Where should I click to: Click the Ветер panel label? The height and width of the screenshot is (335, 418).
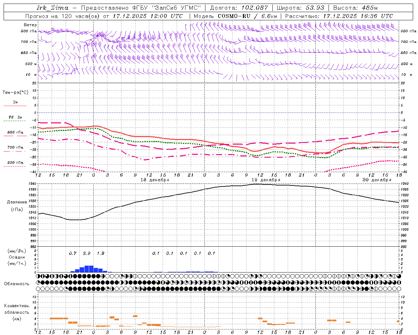coord(30,25)
